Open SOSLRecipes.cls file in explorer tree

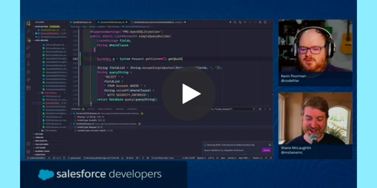[x=53, y=124]
